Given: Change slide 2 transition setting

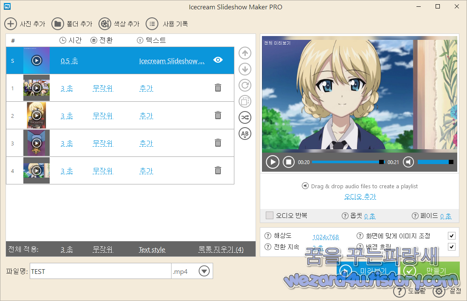Looking at the screenshot, I should (x=103, y=116).
